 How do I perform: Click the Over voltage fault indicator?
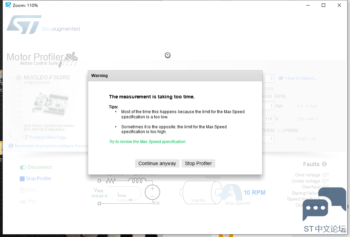coord(325,175)
